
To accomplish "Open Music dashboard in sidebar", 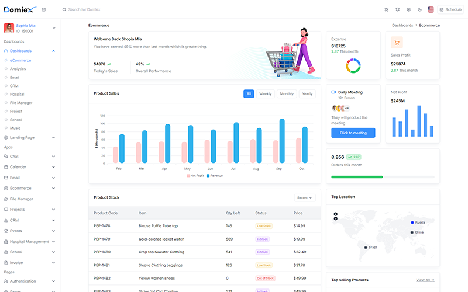I will [15, 128].
